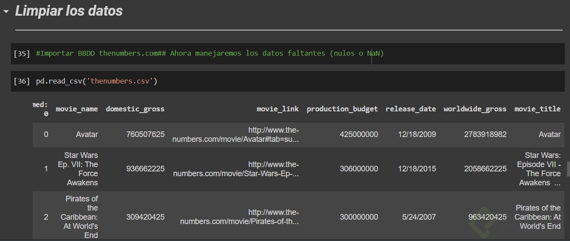Run cell 36 via its execution counter
The image size is (570, 241).
22,81
